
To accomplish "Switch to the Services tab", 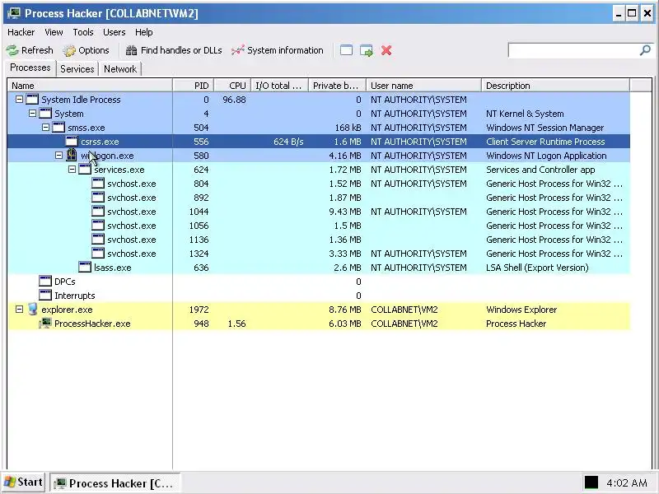I will tap(77, 69).
